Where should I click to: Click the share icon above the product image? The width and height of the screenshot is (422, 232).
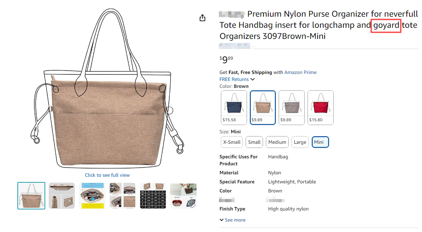(202, 18)
